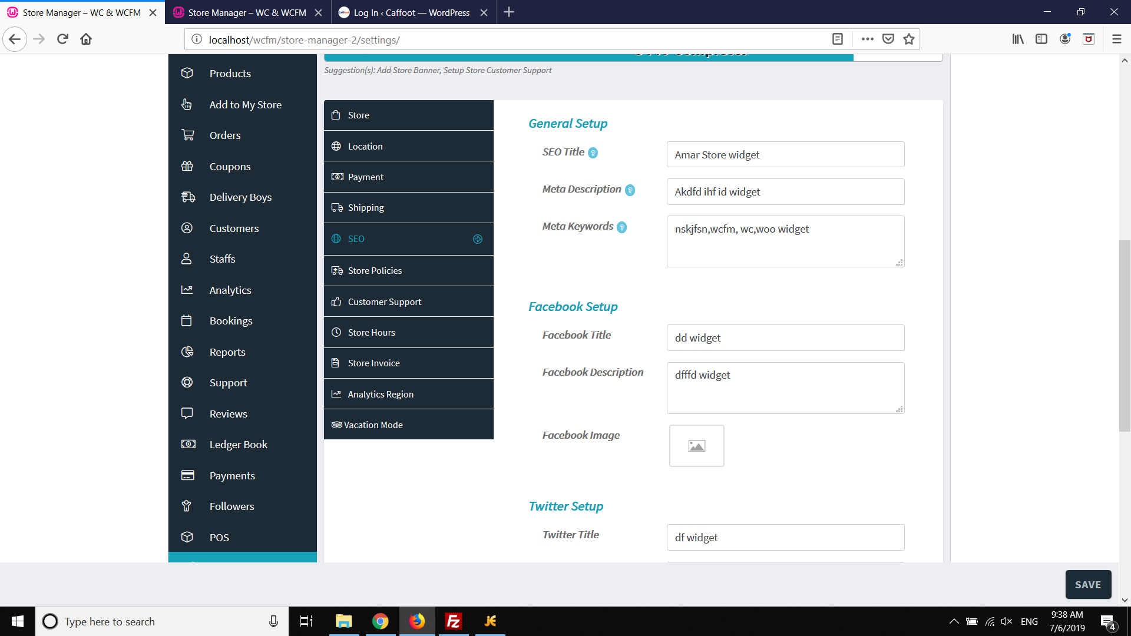Upload image via Facebook Image placeholder
1131x636 pixels.
click(697, 446)
